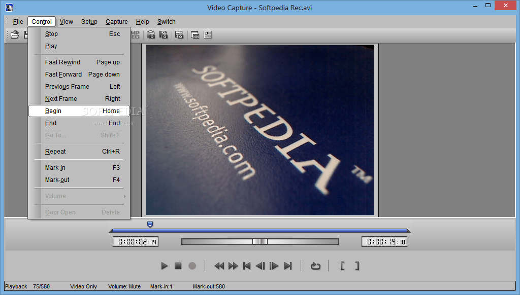Viewport: 520px width, 295px height.
Task: Open the Setup menu
Action: click(x=89, y=22)
